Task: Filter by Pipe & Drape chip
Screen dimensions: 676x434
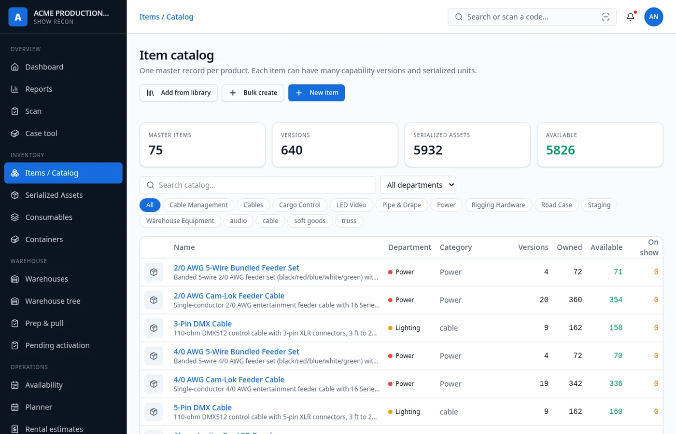Action: (x=402, y=205)
